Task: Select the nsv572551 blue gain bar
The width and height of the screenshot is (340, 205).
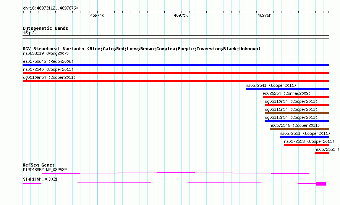Action: [x=304, y=137]
